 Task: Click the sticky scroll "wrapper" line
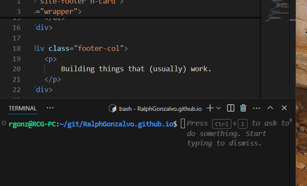point(61,11)
